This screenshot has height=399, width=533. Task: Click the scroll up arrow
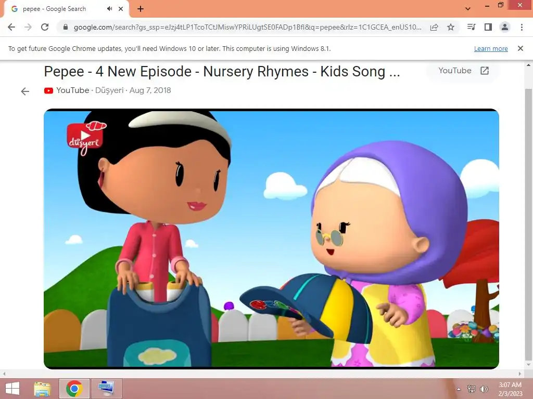pos(528,65)
